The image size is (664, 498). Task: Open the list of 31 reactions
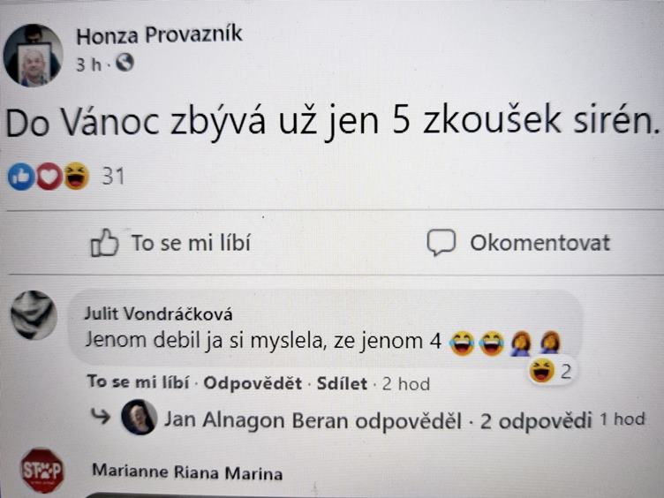[x=113, y=177]
